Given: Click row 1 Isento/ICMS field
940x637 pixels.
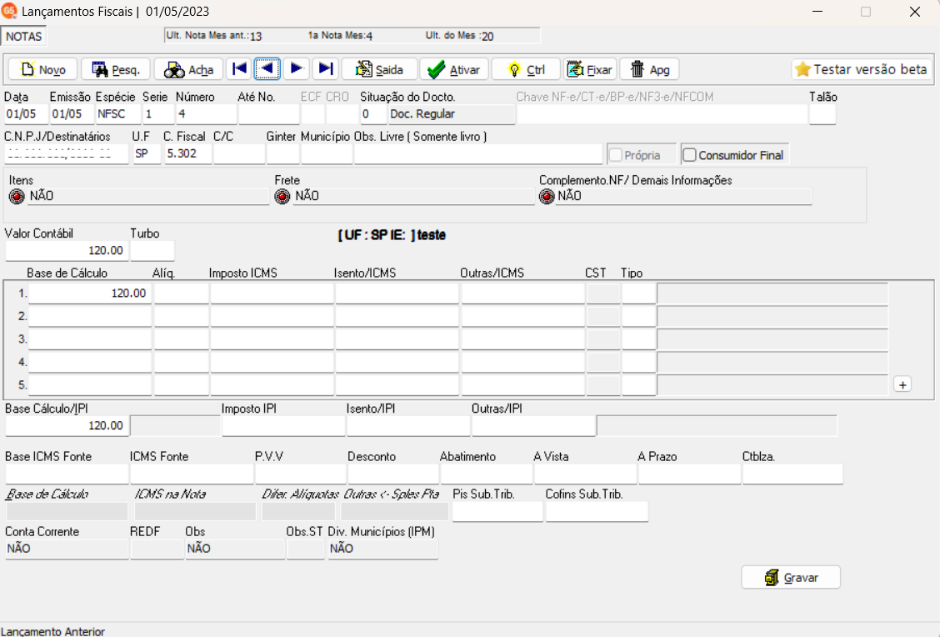Looking at the screenshot, I should point(397,293).
